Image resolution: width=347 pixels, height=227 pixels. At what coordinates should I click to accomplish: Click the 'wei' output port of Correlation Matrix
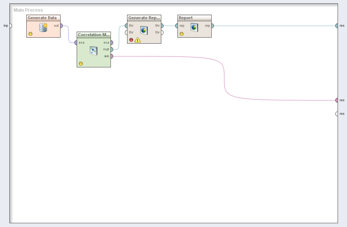111,56
